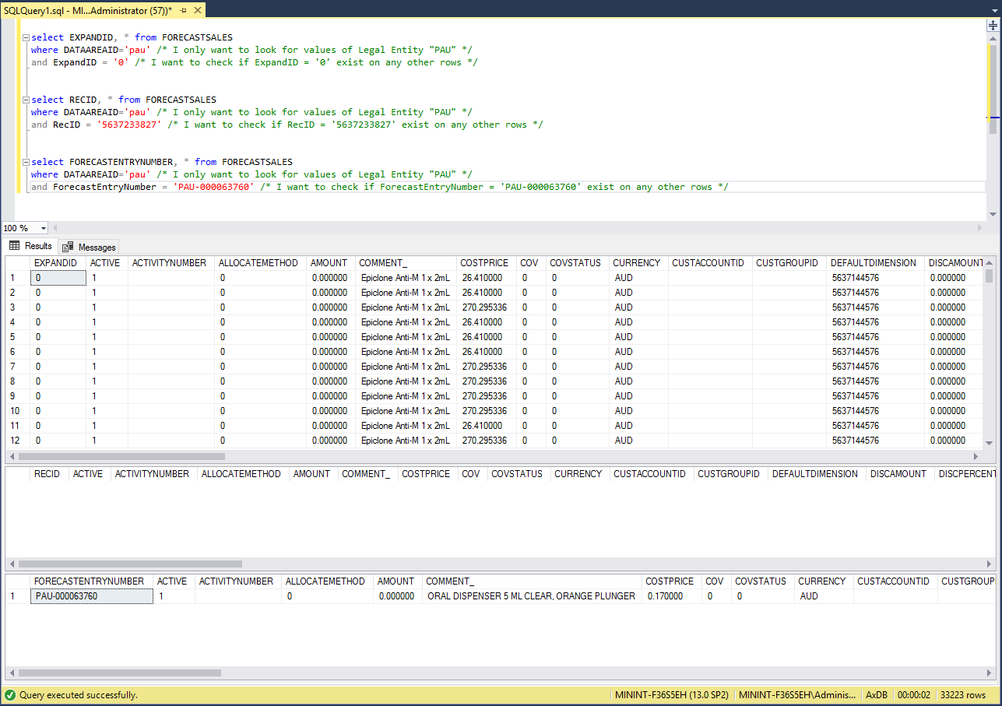The width and height of the screenshot is (1002, 706).
Task: Click the 'AxDB' database status entry
Action: click(877, 695)
